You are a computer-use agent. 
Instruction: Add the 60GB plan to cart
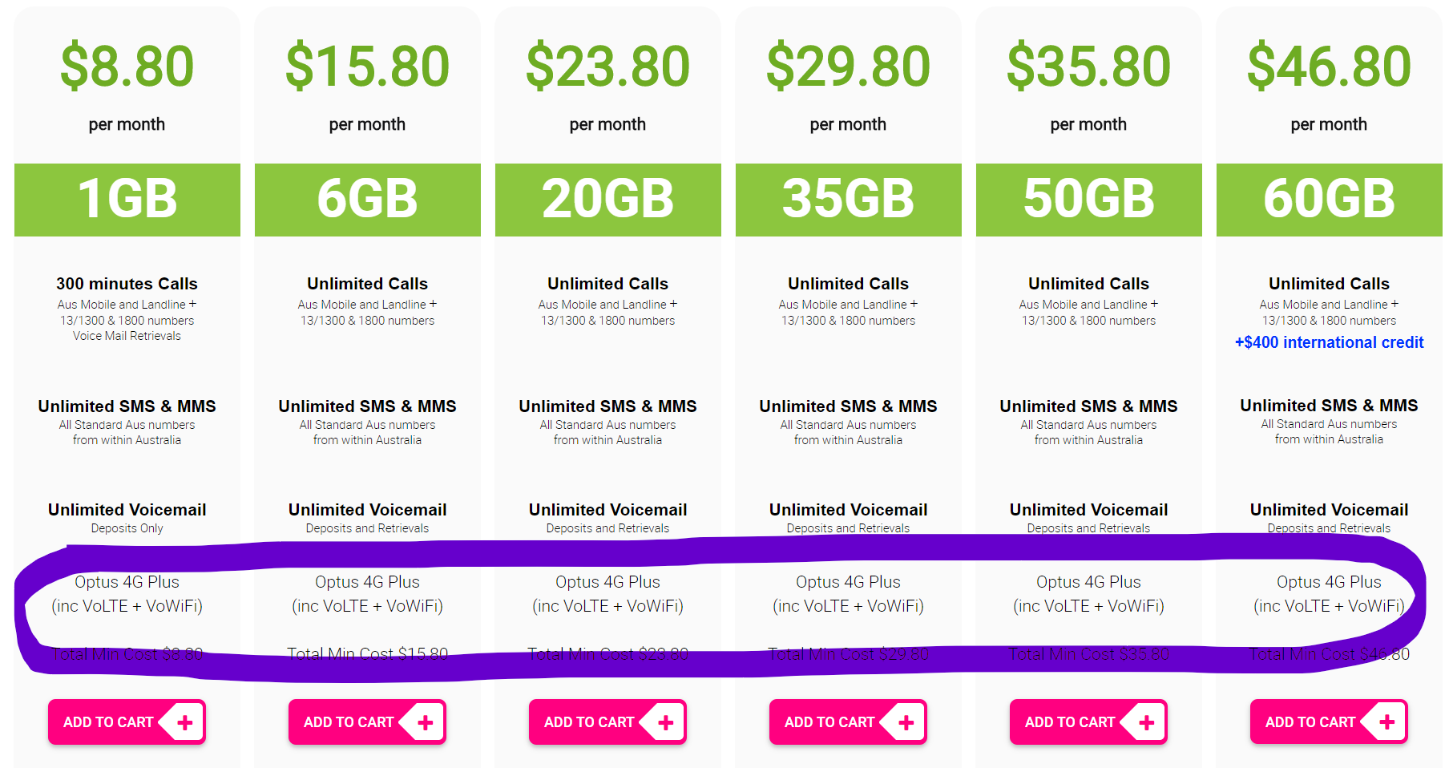1329,722
